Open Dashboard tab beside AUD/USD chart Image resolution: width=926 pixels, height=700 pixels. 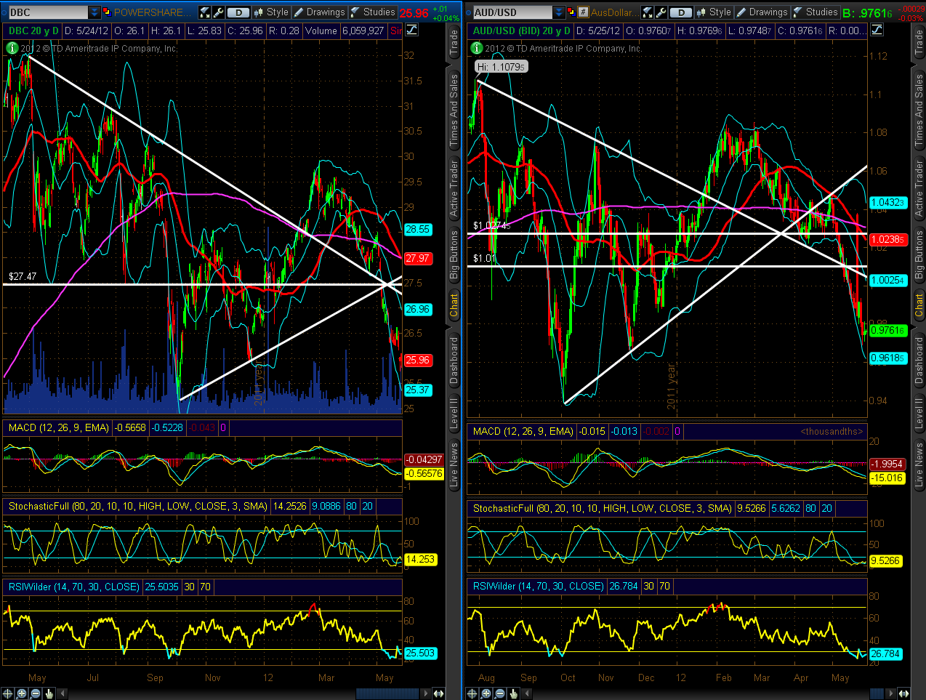[919, 360]
